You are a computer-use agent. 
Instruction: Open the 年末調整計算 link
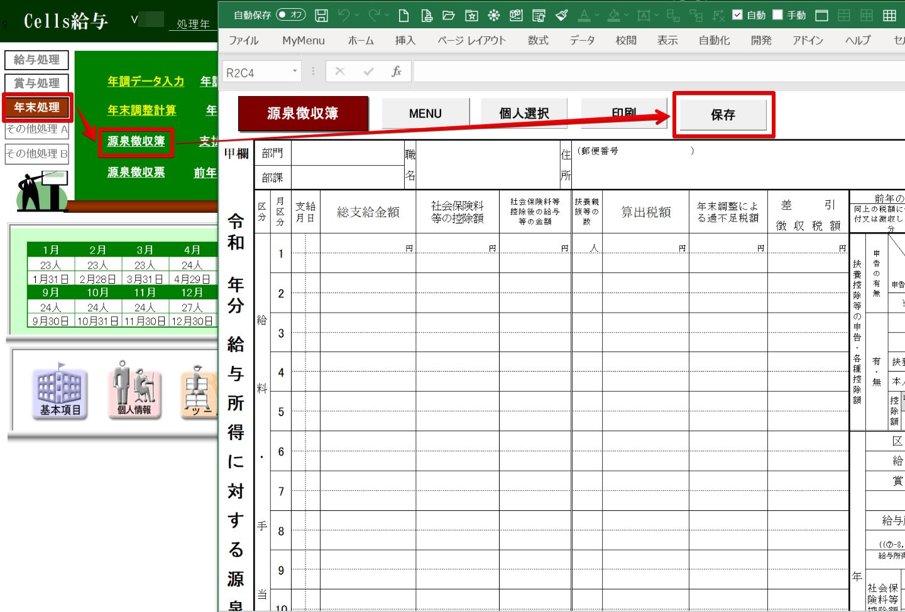tap(141, 110)
